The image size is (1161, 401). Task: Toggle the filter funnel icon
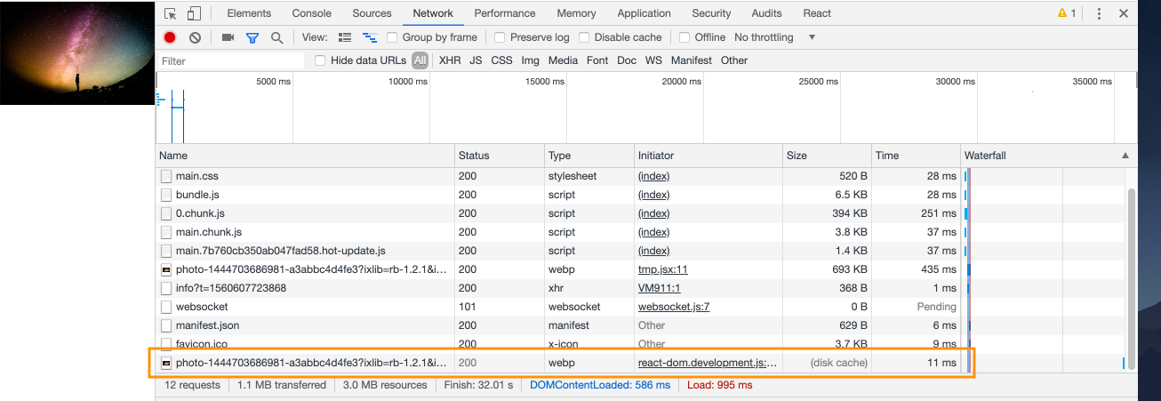[x=252, y=37]
